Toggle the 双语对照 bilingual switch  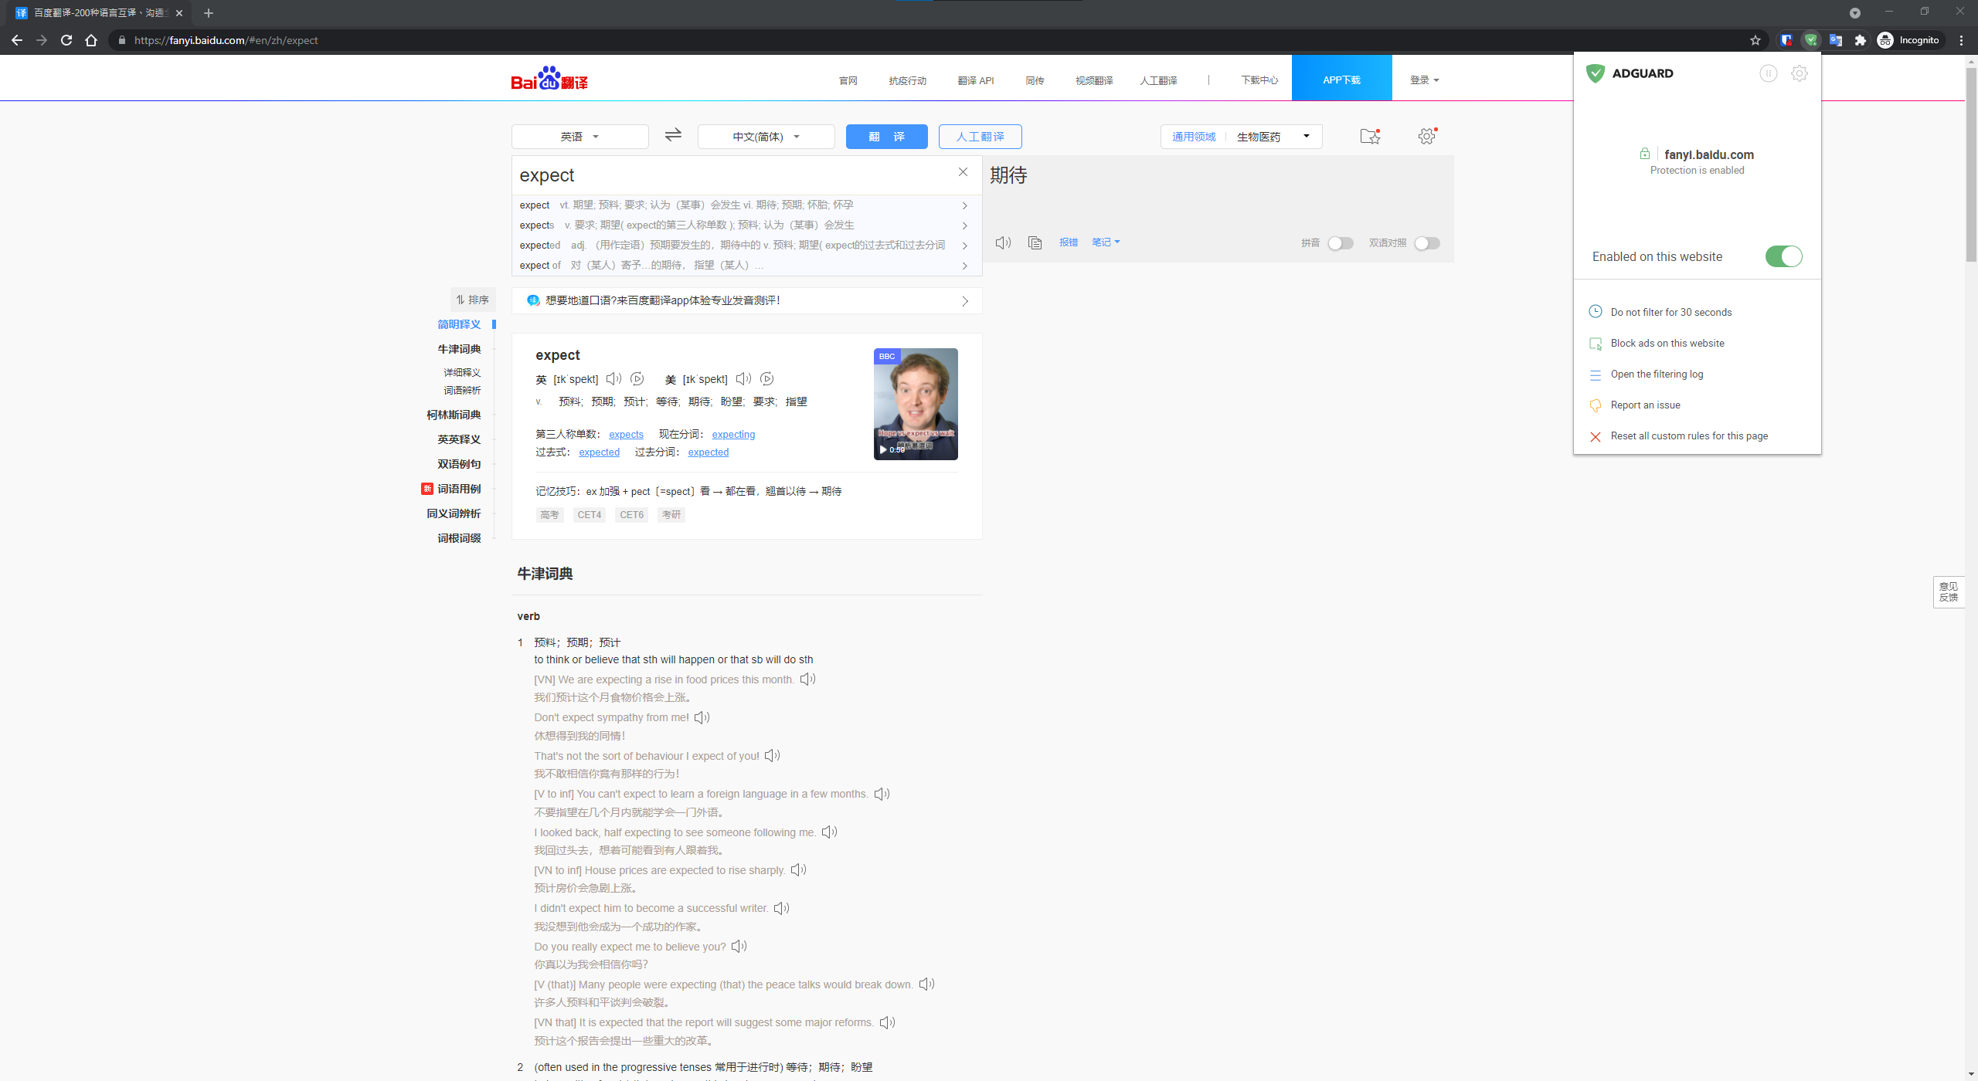coord(1426,242)
